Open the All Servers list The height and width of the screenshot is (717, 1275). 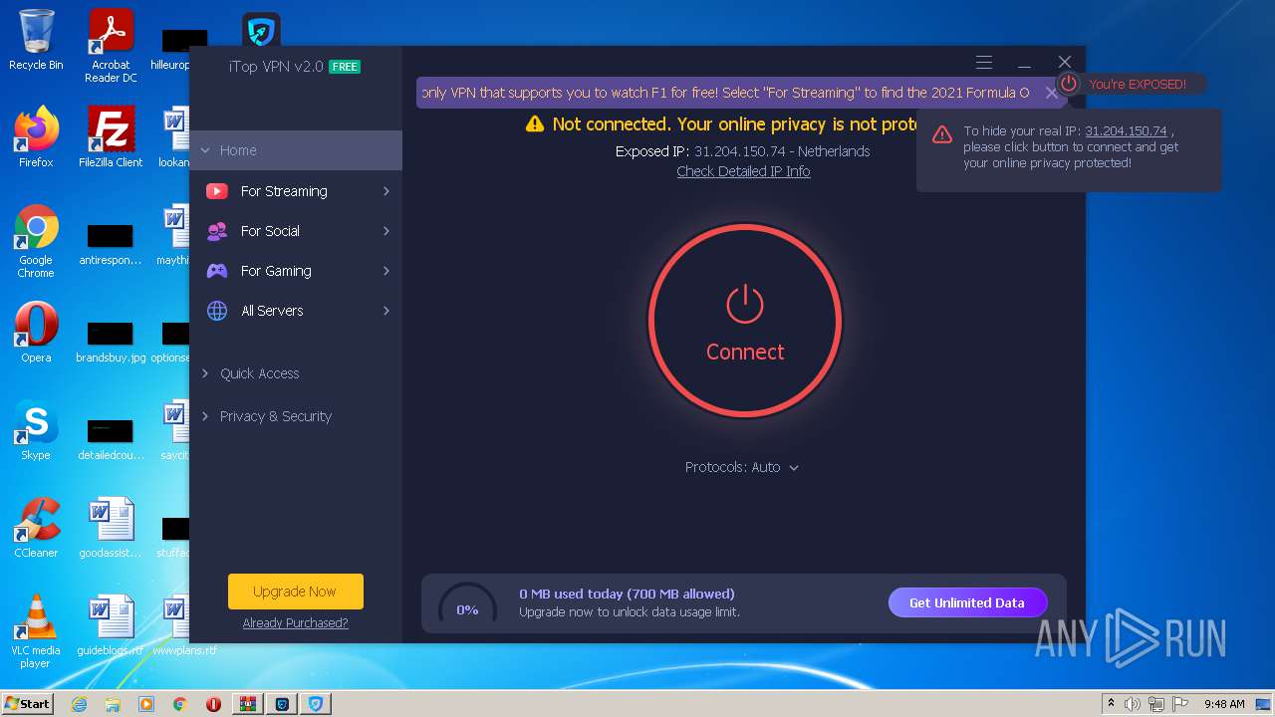tap(296, 311)
